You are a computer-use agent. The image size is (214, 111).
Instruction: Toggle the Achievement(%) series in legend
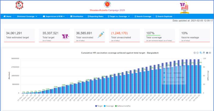(122, 106)
